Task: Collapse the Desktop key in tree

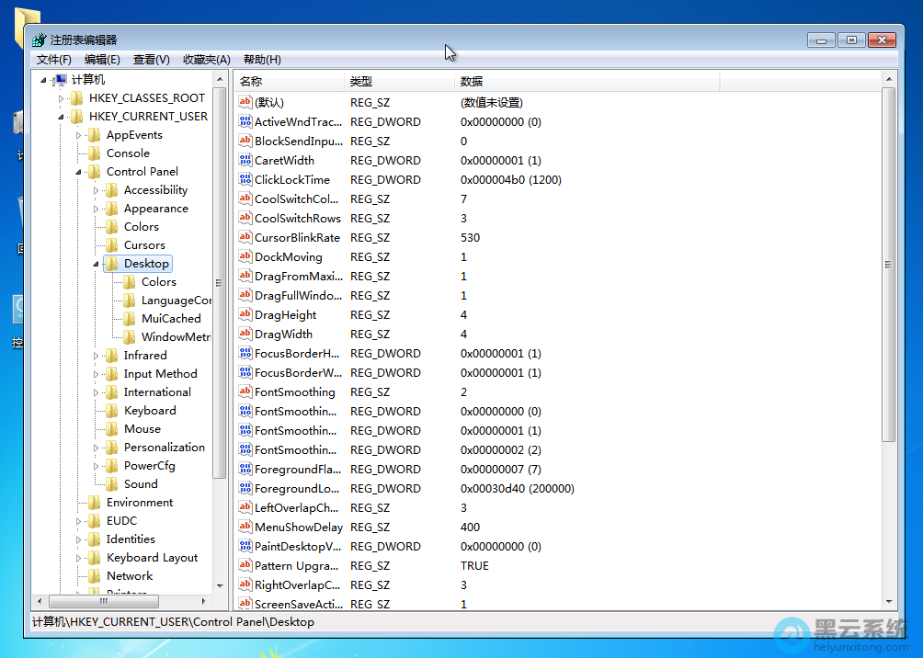Action: [x=97, y=264]
